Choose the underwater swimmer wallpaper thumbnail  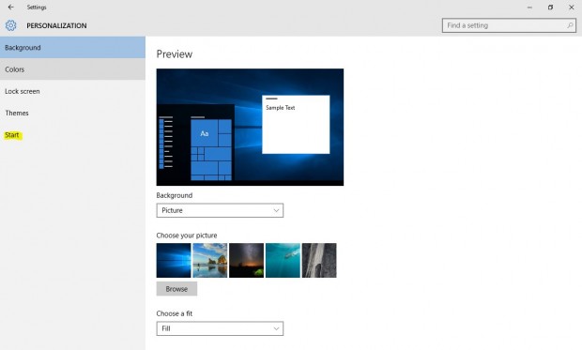[283, 260]
